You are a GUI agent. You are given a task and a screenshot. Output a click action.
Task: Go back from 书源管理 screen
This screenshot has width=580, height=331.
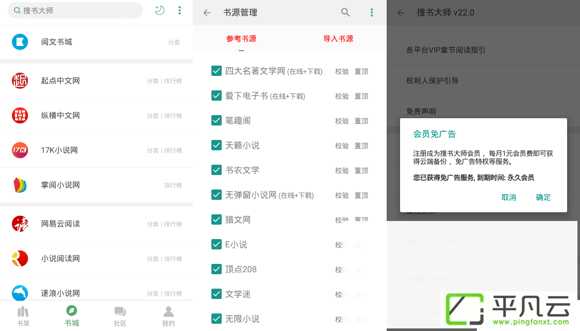coord(207,12)
